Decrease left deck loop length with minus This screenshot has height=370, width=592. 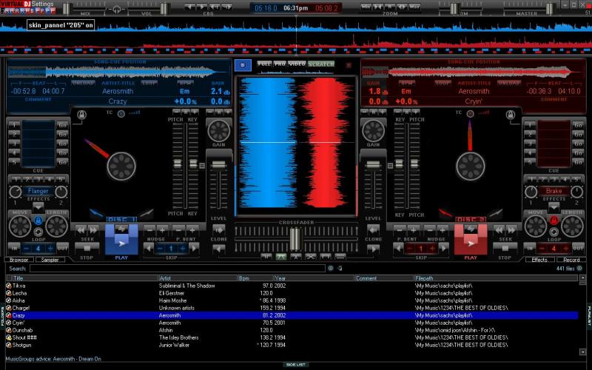point(27,249)
